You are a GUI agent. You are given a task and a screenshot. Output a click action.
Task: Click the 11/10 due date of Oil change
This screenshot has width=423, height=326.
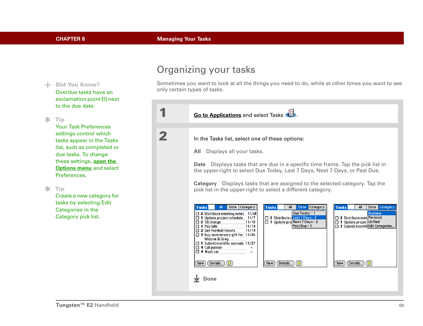pos(251,222)
